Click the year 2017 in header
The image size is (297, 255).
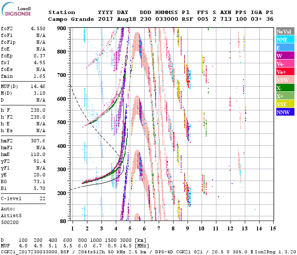pos(106,19)
